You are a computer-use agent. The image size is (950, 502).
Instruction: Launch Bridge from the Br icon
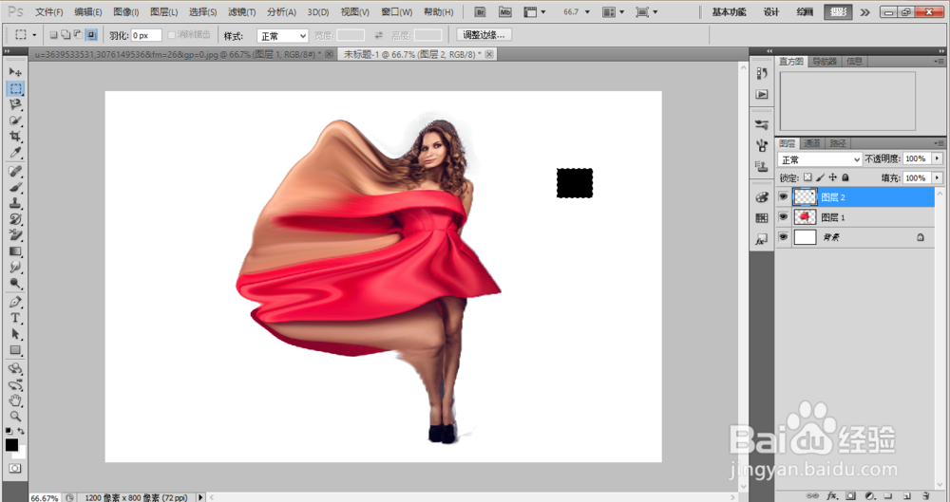tap(480, 12)
